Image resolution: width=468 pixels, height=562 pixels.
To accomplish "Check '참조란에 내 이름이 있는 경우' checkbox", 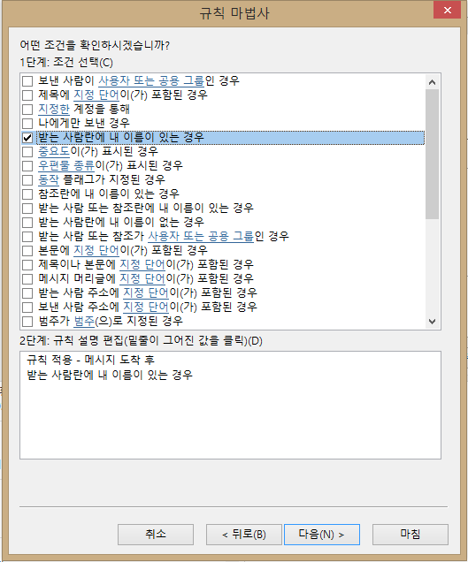I will tap(27, 194).
